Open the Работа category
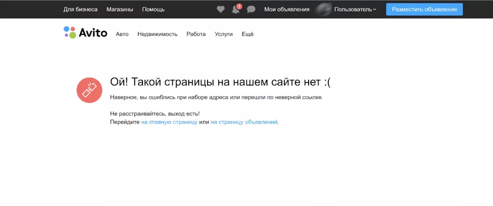Image resolution: width=493 pixels, height=206 pixels. click(196, 34)
